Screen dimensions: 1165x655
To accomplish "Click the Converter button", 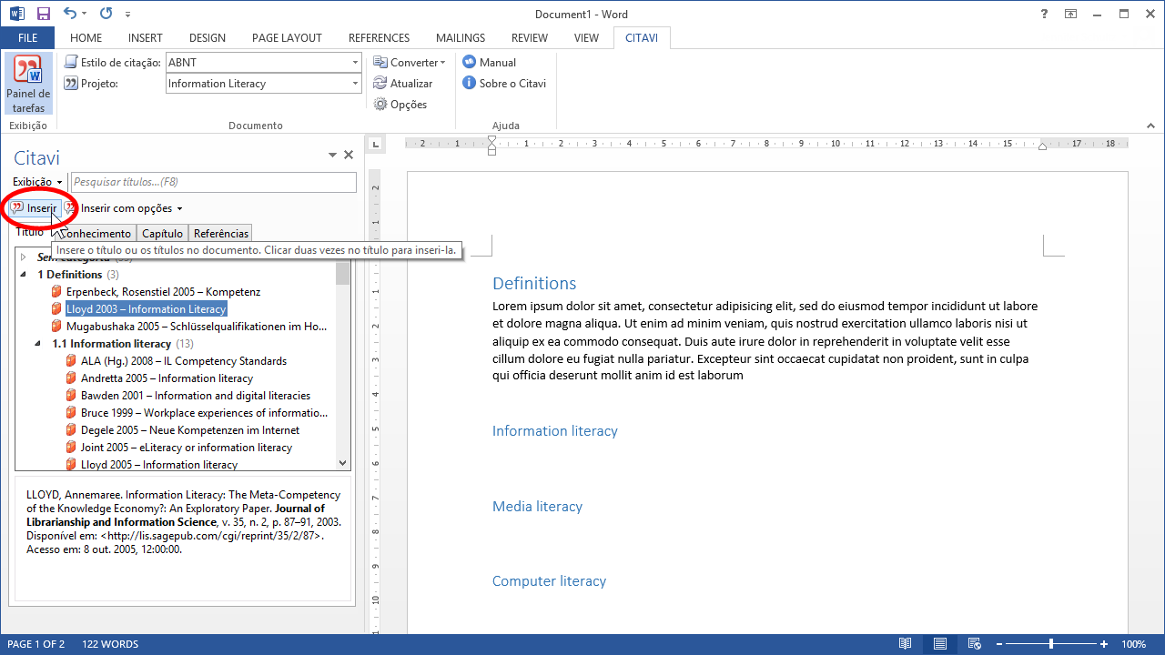I will (410, 63).
